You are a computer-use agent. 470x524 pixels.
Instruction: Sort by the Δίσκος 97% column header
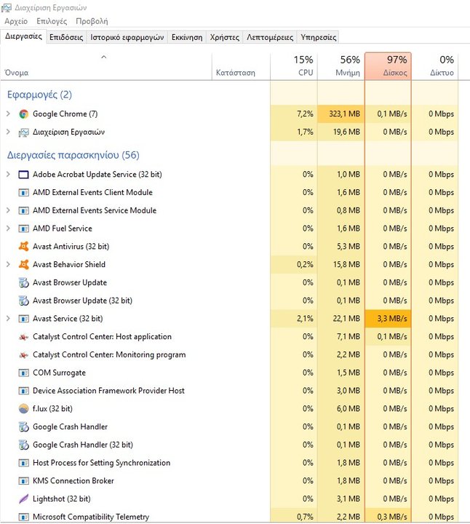point(388,66)
